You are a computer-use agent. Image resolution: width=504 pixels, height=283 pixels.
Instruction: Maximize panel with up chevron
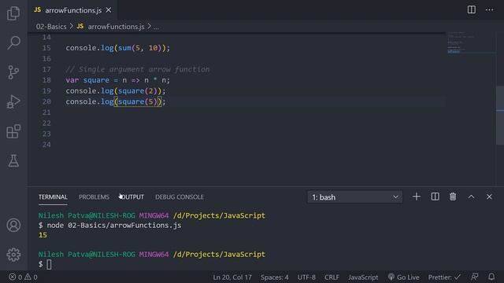471,197
